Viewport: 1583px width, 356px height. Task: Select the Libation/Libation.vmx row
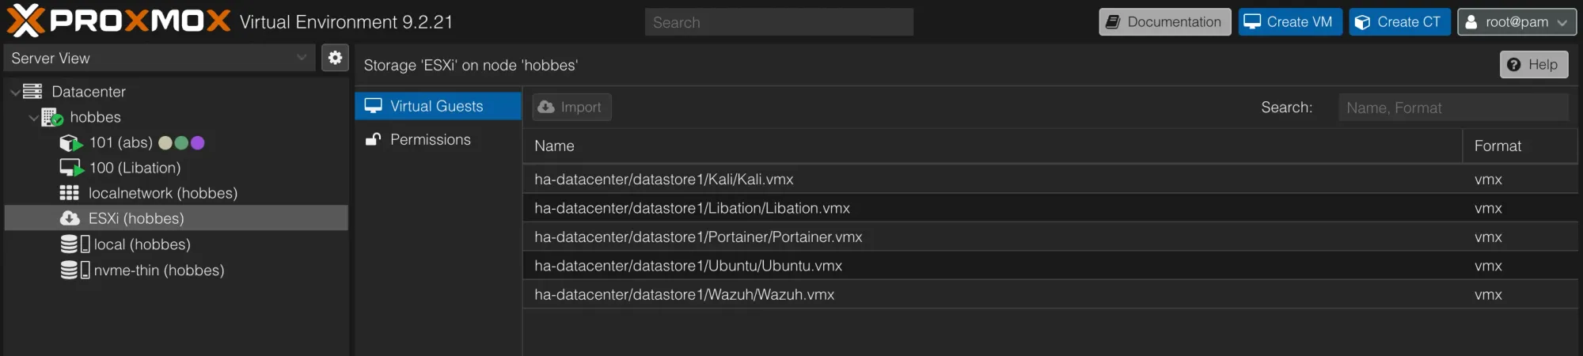[x=1050, y=208]
